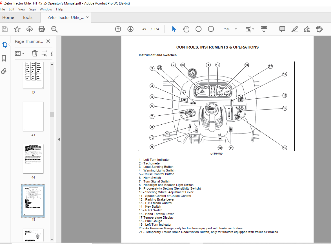The width and height of the screenshot is (331, 244).
Task: Open the Bookmarks panel icon
Action: 4,58
